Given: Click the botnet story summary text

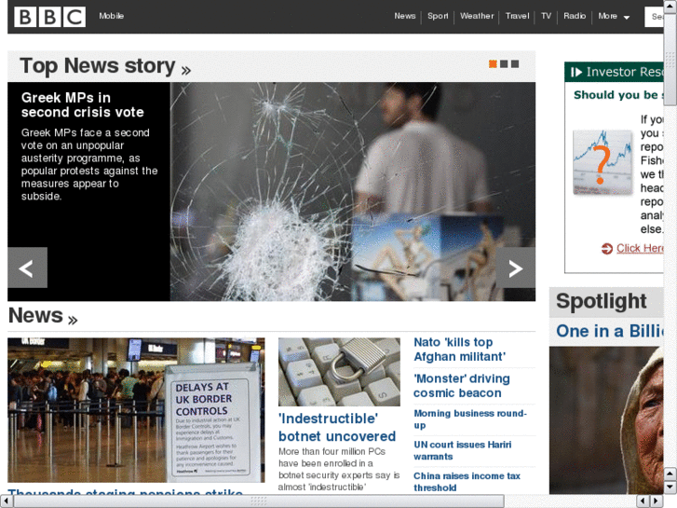Looking at the screenshot, I should click(339, 469).
